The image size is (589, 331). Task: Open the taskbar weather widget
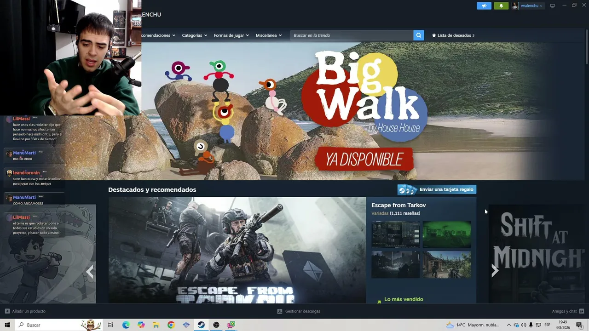click(x=473, y=325)
